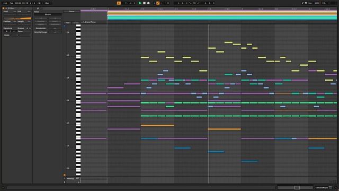Click the Capture MIDI icon

(168, 3)
